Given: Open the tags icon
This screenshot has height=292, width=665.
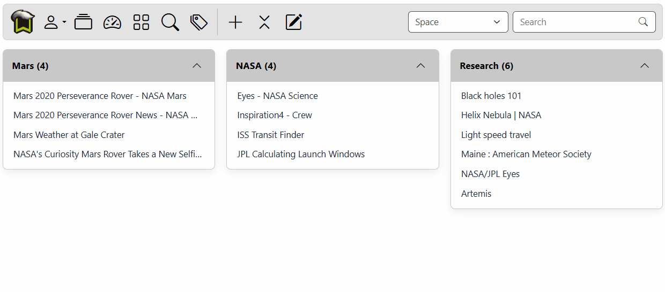Looking at the screenshot, I should (x=199, y=22).
